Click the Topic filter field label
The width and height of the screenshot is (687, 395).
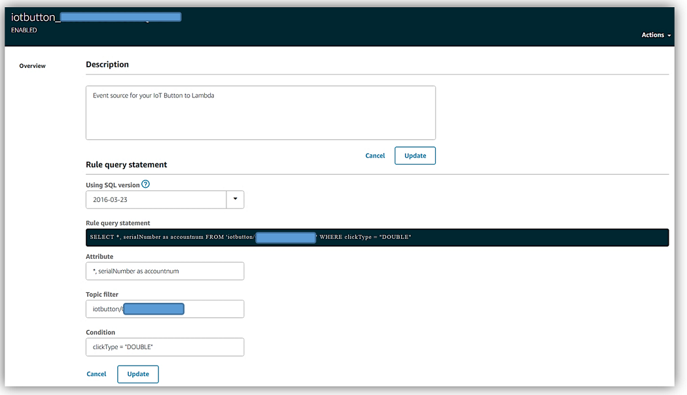pyautogui.click(x=102, y=295)
